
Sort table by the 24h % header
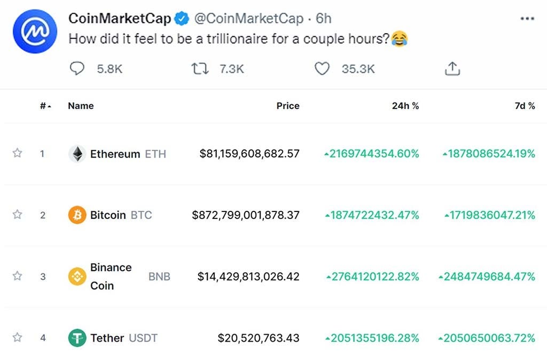point(405,106)
